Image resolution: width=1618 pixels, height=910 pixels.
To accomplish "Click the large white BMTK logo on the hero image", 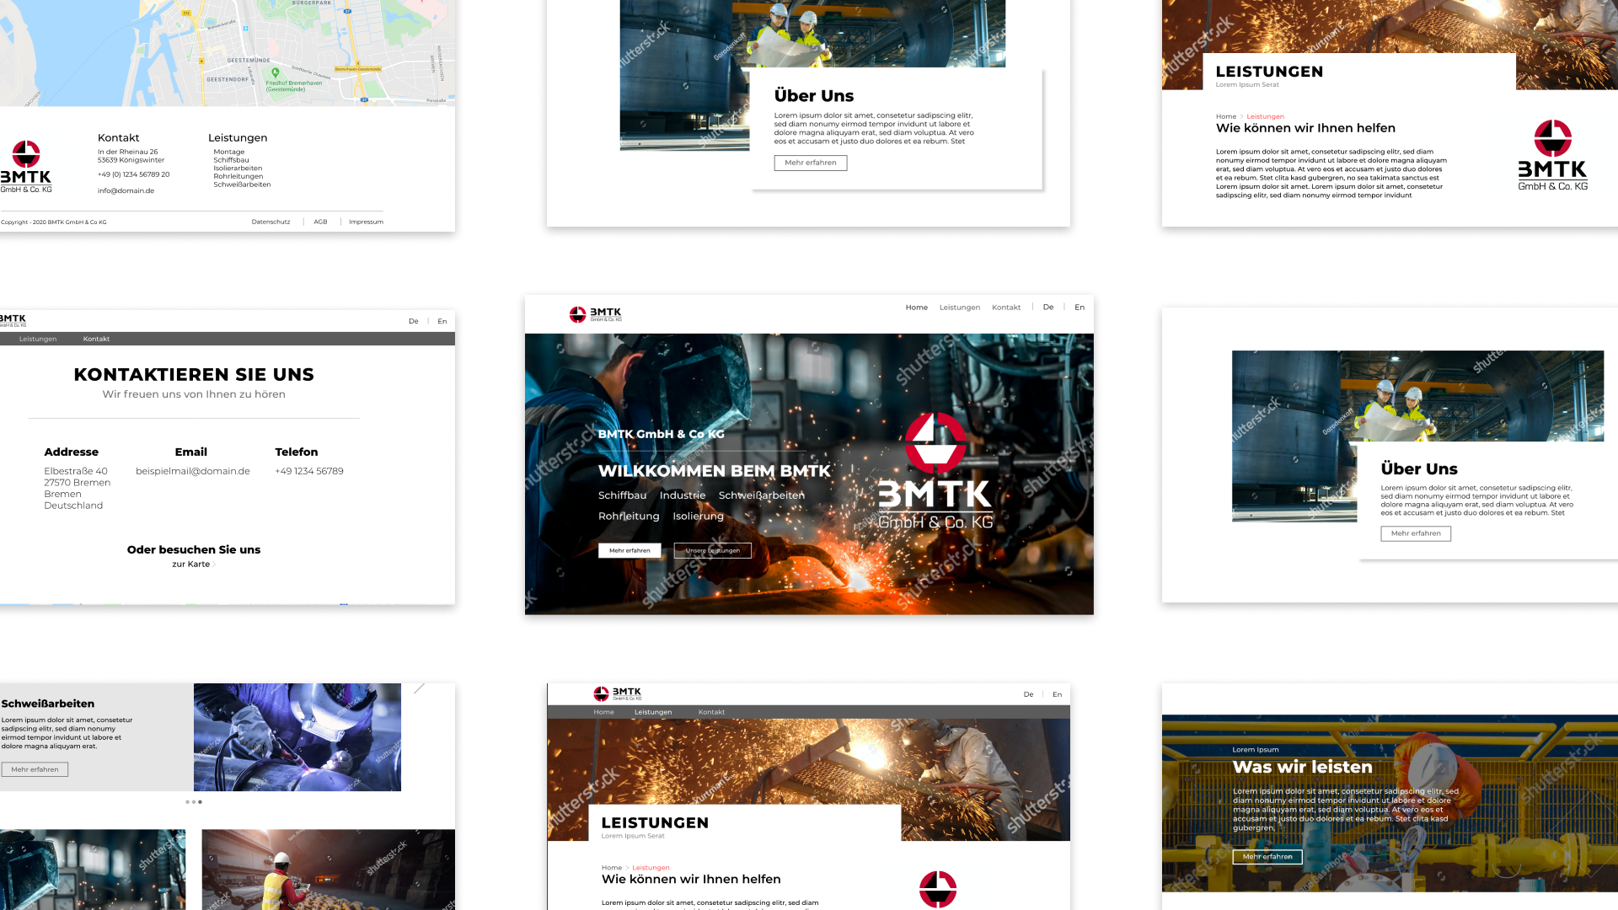I will [935, 471].
